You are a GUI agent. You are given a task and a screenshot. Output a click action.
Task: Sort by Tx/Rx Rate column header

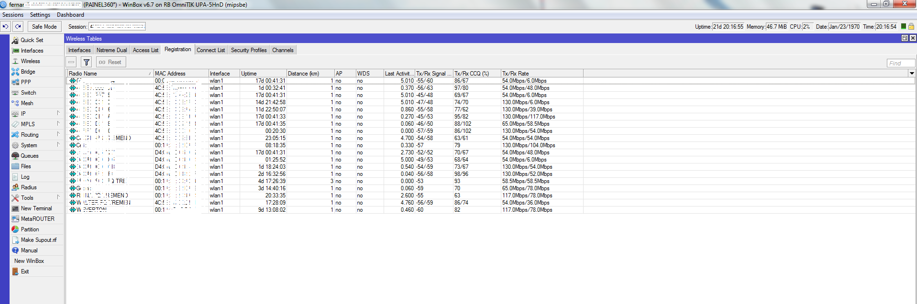pyautogui.click(x=542, y=74)
